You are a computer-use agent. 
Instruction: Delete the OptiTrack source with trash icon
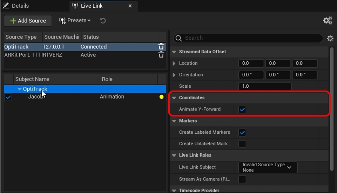point(161,47)
